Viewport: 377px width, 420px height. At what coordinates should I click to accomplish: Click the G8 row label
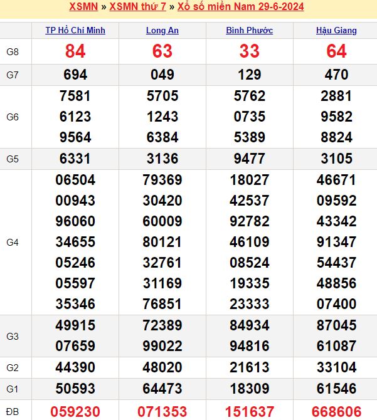point(13,51)
